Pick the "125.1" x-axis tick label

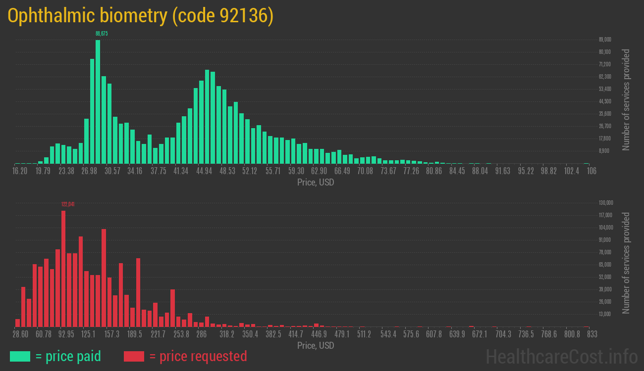89,334
